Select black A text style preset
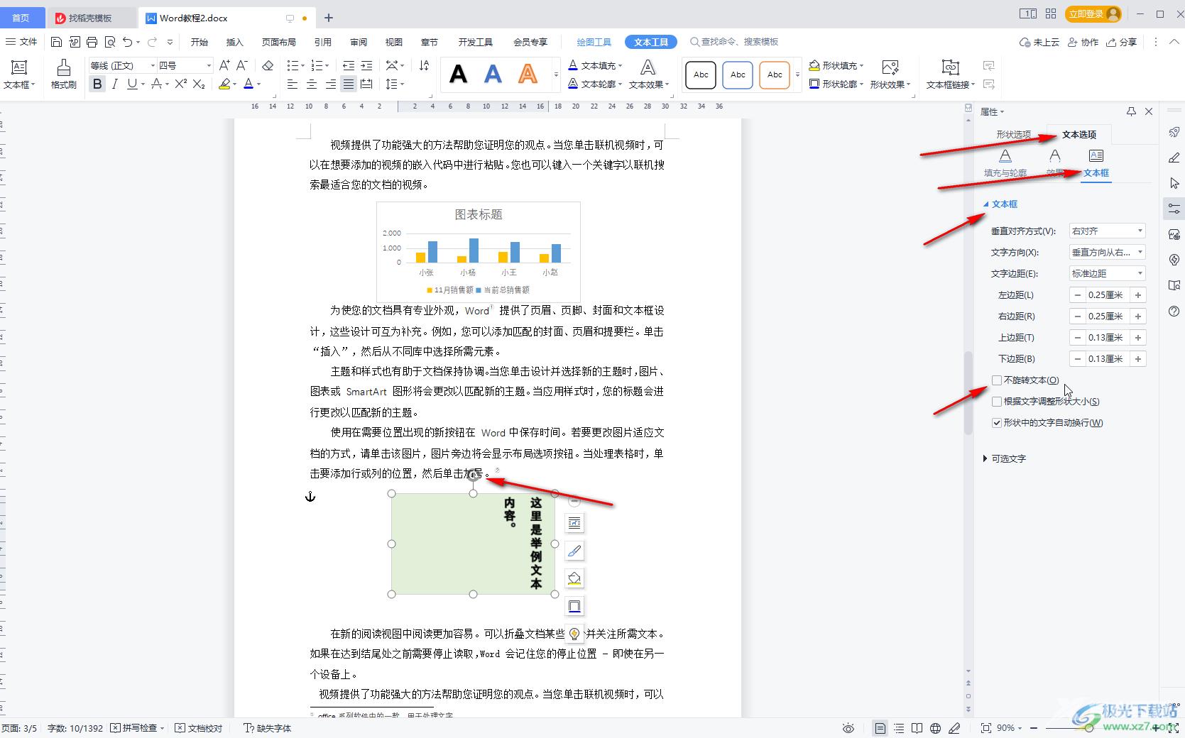 (459, 74)
